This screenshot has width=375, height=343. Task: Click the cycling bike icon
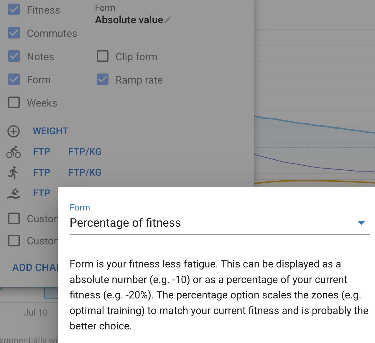click(x=14, y=152)
